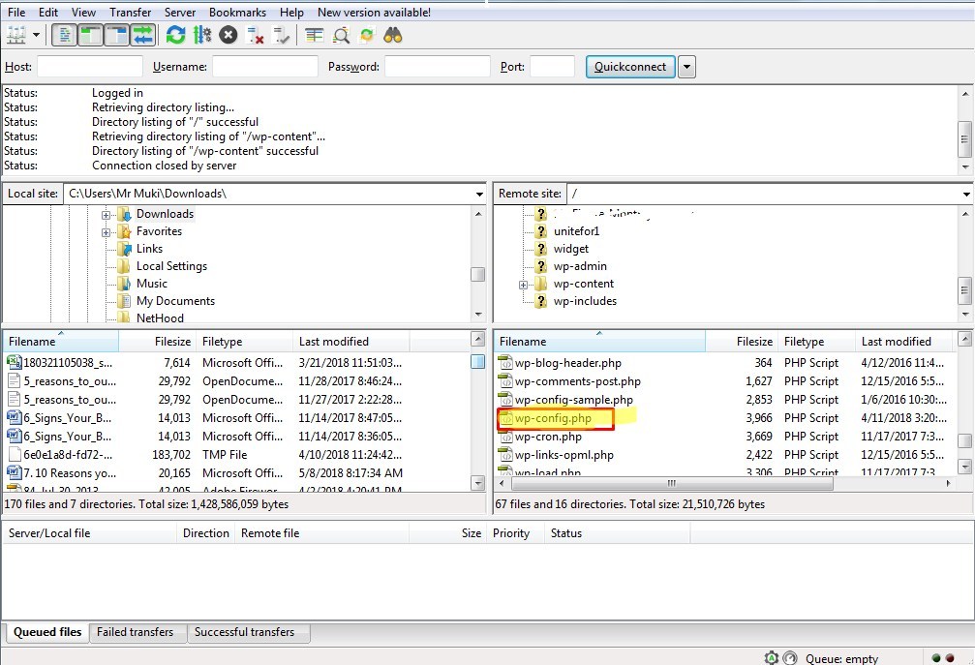Select the Music folder in local tree
Screen dimensions: 975x665
152,284
